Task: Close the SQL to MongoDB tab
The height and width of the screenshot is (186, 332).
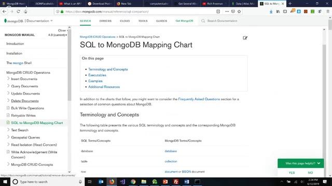Action: 283,4
